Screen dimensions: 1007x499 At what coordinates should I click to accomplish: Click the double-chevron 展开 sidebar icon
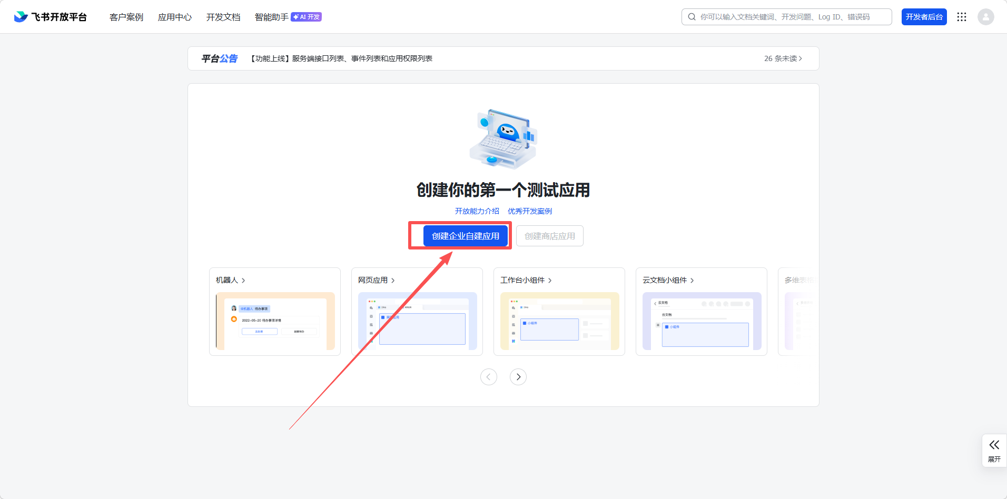point(994,445)
